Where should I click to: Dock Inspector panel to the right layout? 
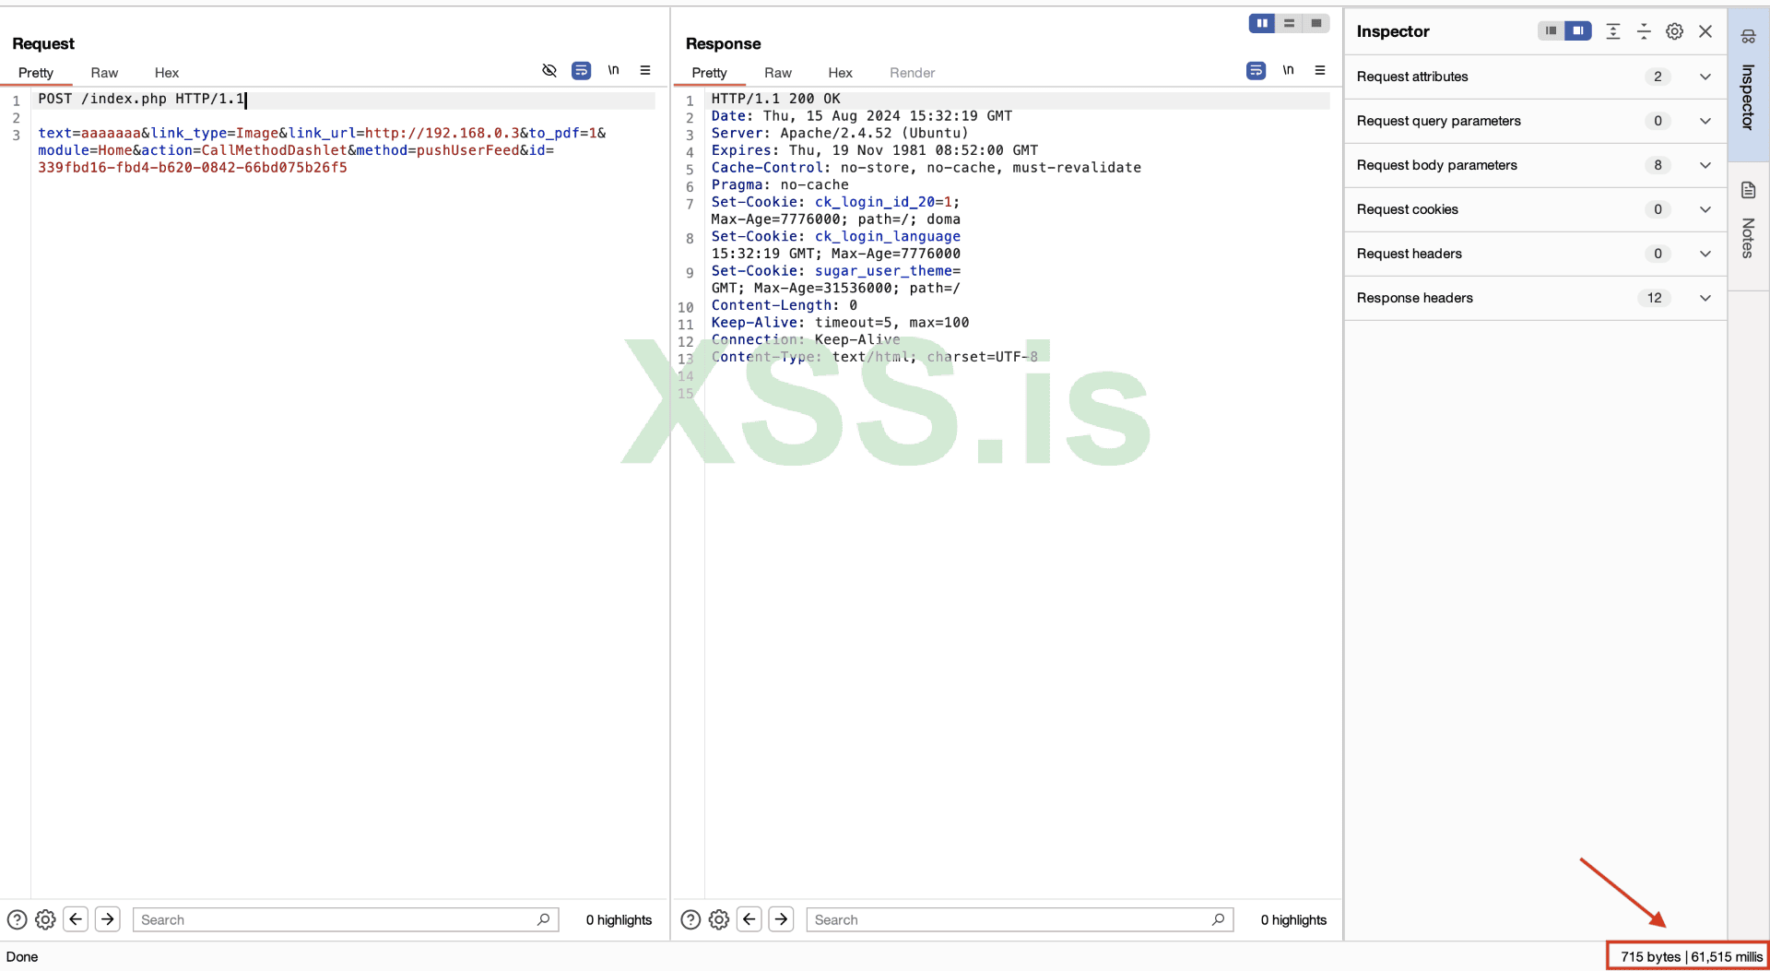[x=1578, y=30]
